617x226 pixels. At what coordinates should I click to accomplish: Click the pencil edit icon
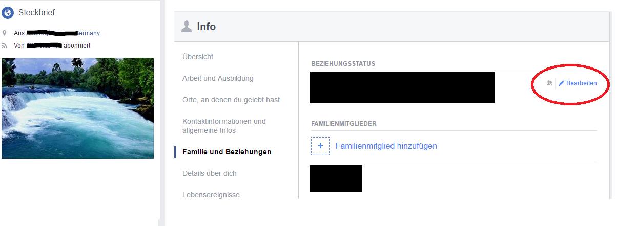tap(561, 83)
